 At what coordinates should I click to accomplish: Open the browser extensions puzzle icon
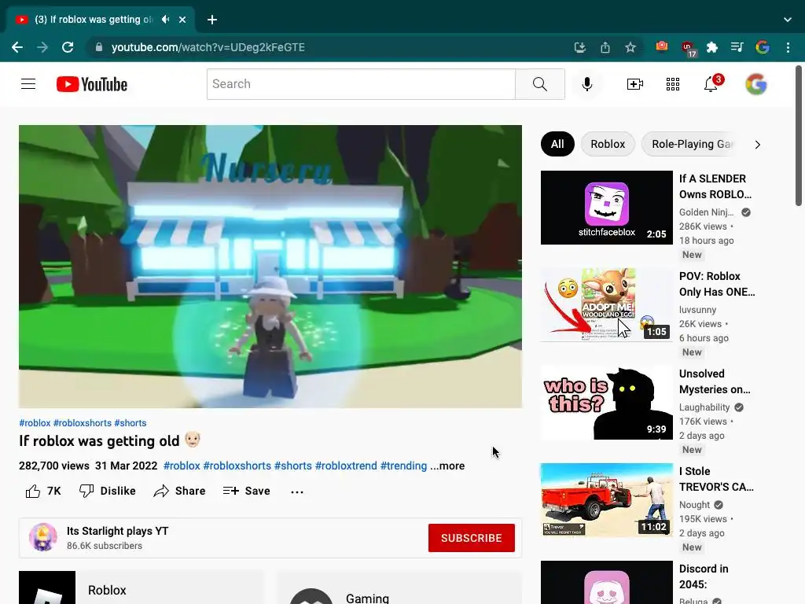click(x=712, y=47)
